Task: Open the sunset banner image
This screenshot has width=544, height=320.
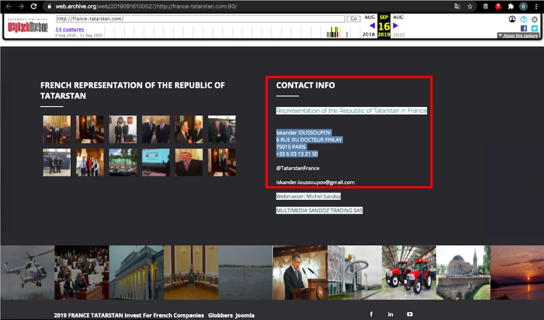Action: [517, 273]
